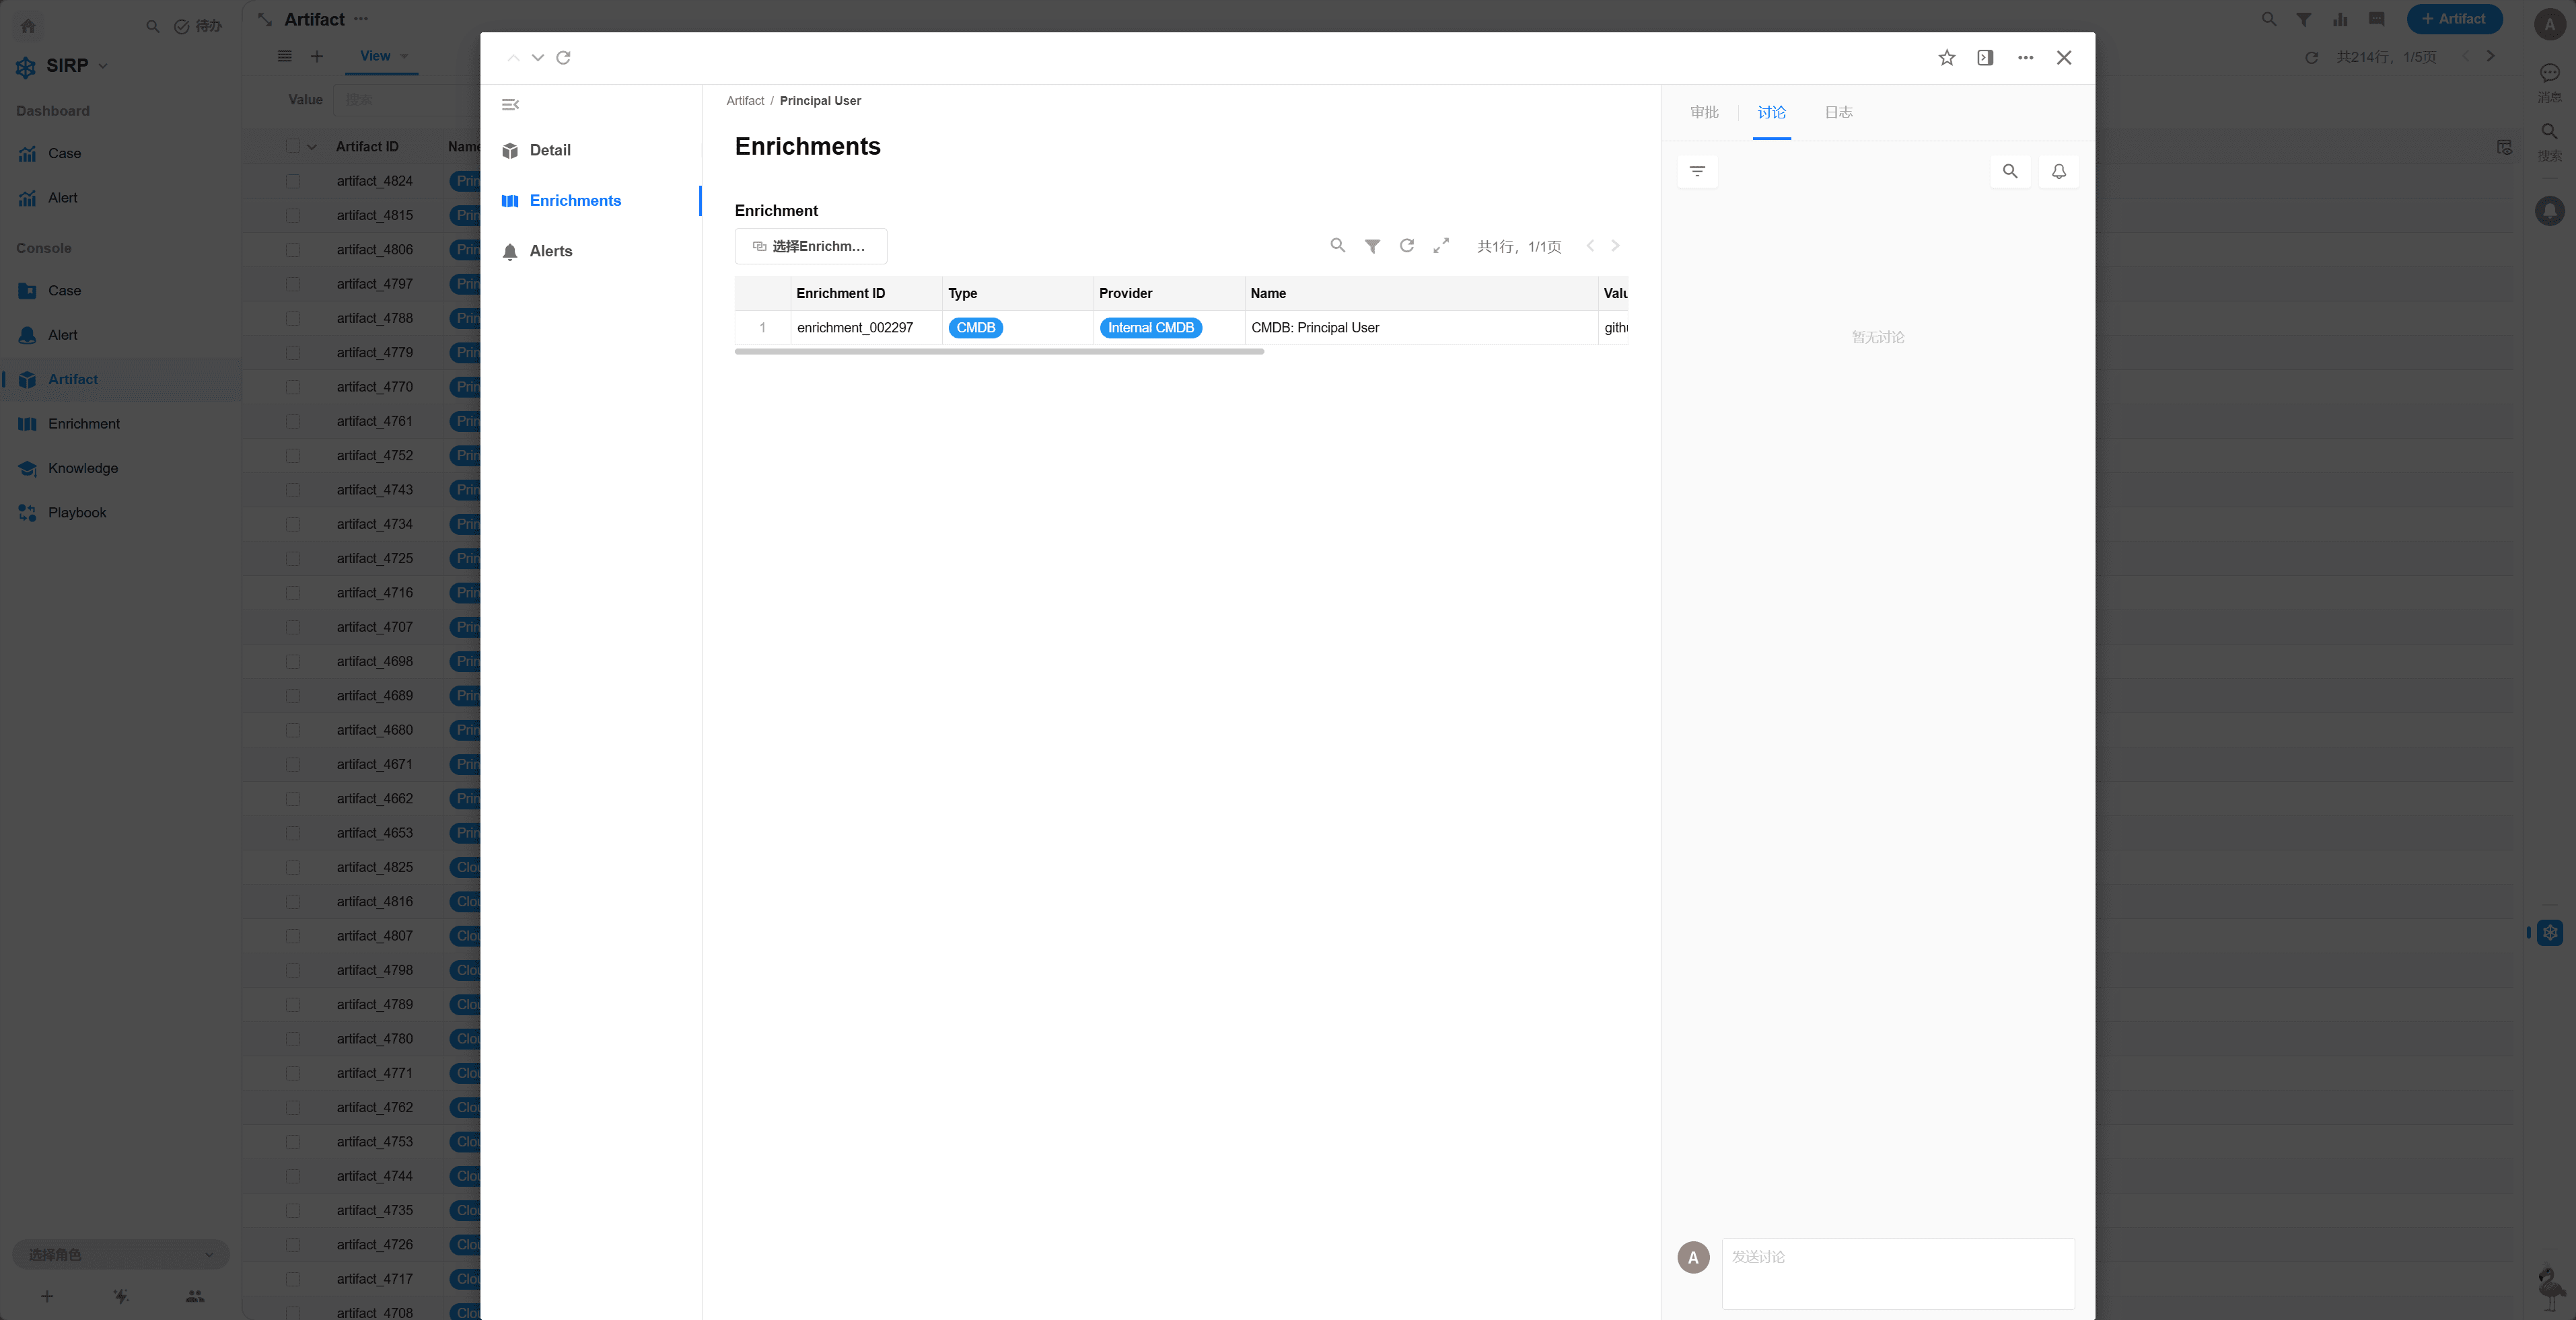Screen dimensions: 2576x1320
Task: Open the 搜索 global search on right rail
Action: tap(2550, 141)
